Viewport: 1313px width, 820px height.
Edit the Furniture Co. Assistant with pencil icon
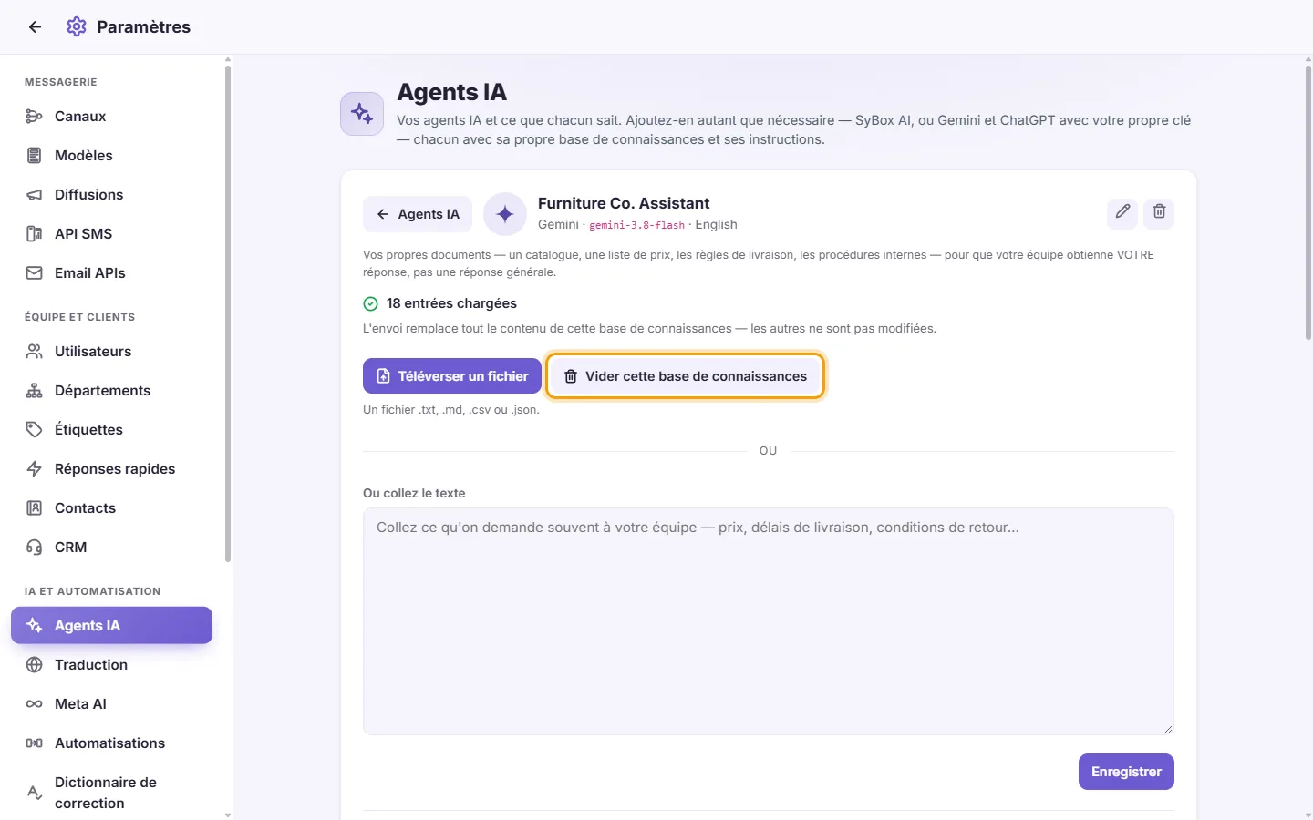(1122, 212)
